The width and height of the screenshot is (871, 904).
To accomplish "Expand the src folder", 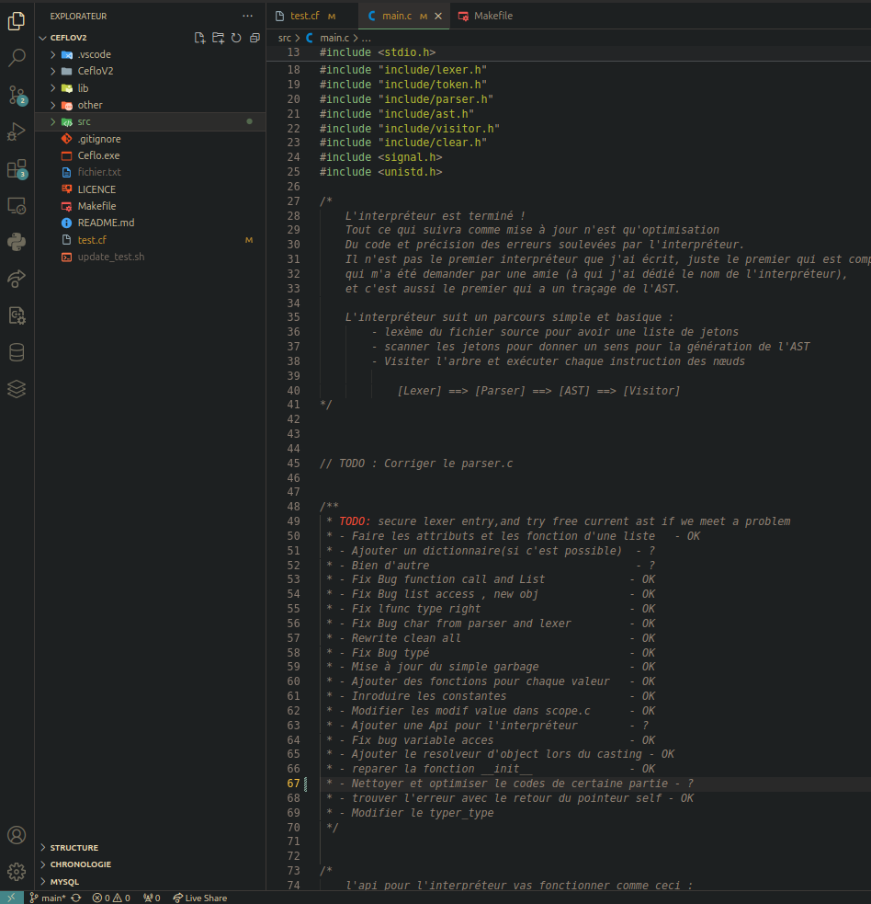I will point(53,121).
